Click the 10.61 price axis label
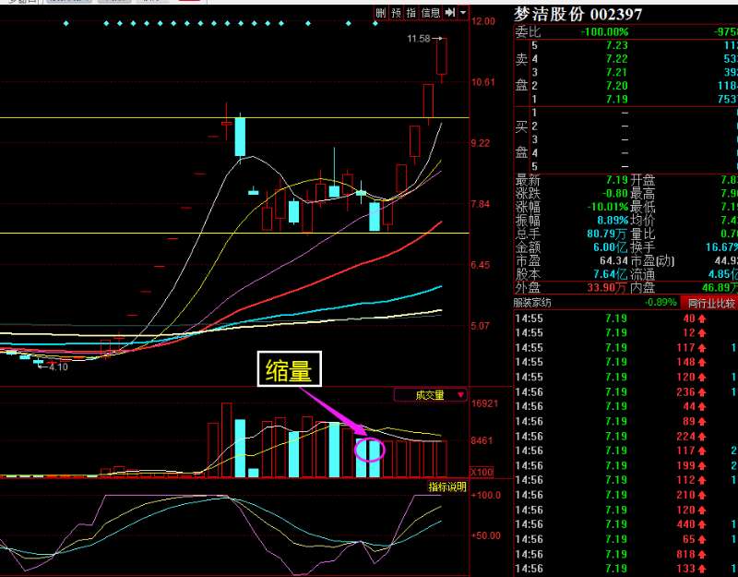The height and width of the screenshot is (577, 738). pyautogui.click(x=482, y=82)
